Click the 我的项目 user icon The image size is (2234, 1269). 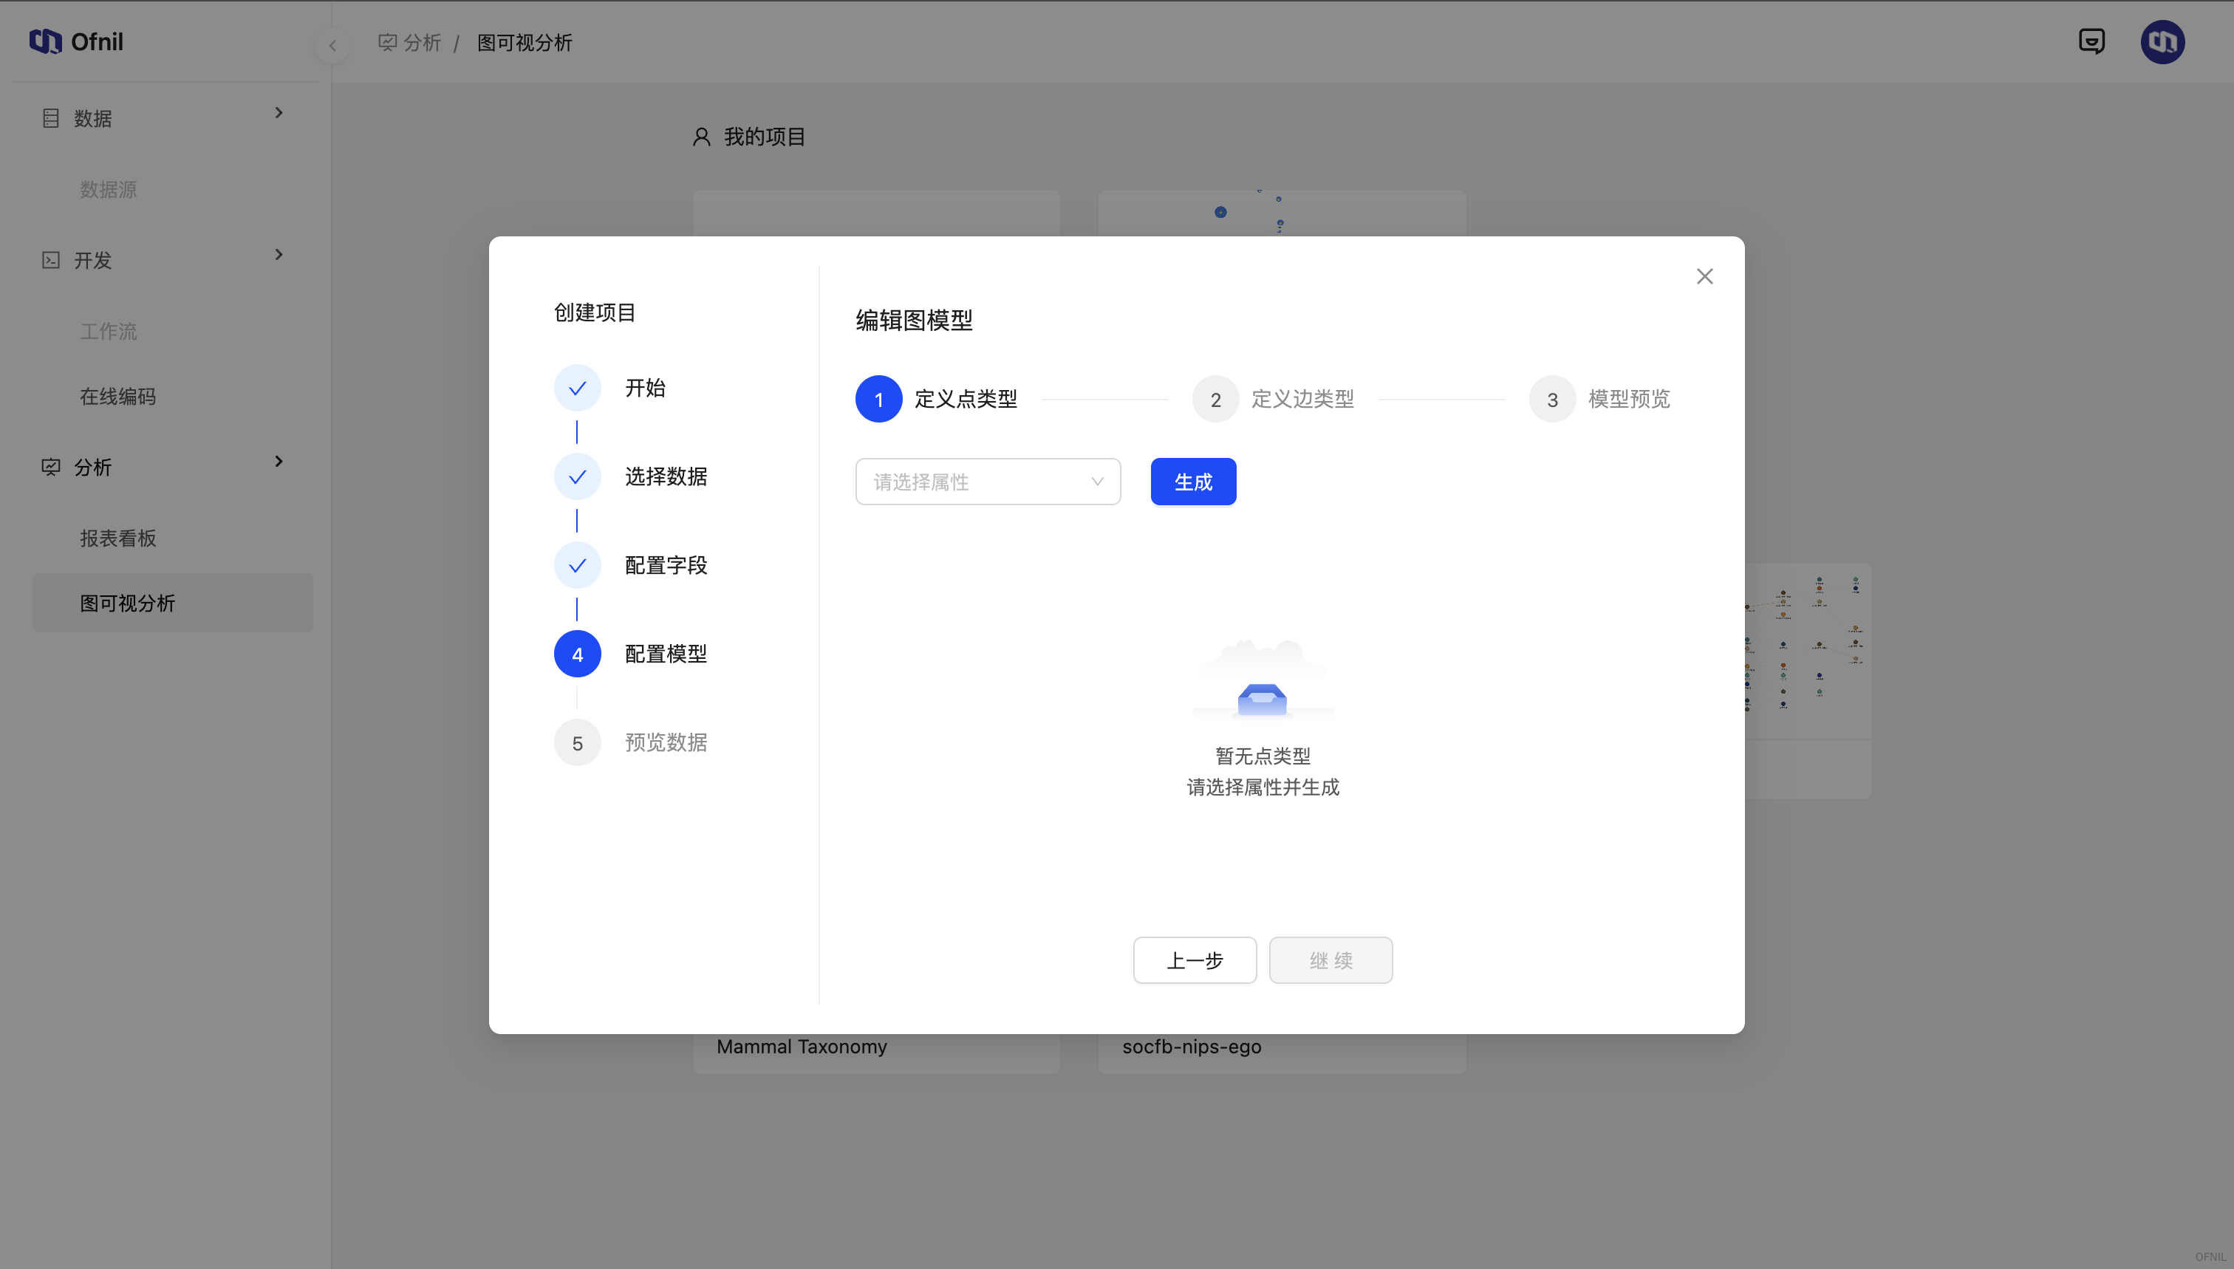(x=701, y=137)
